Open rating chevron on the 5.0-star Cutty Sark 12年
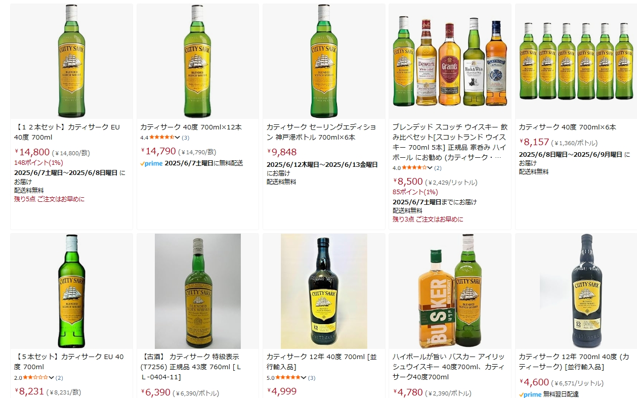Viewport: 637px width, 398px height. (x=304, y=377)
